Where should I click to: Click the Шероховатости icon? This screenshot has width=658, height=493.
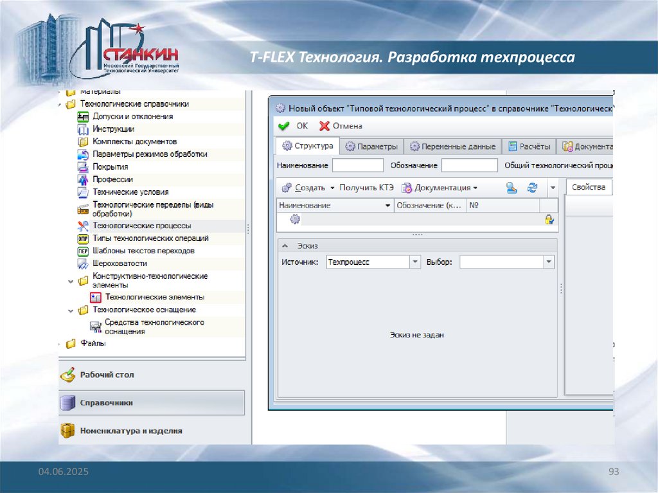point(83,264)
